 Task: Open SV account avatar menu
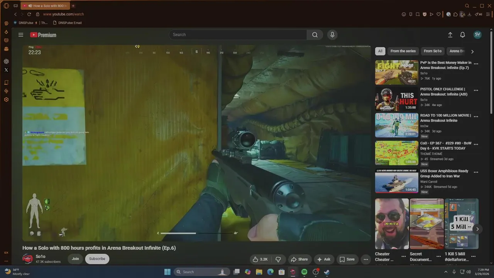(x=477, y=34)
